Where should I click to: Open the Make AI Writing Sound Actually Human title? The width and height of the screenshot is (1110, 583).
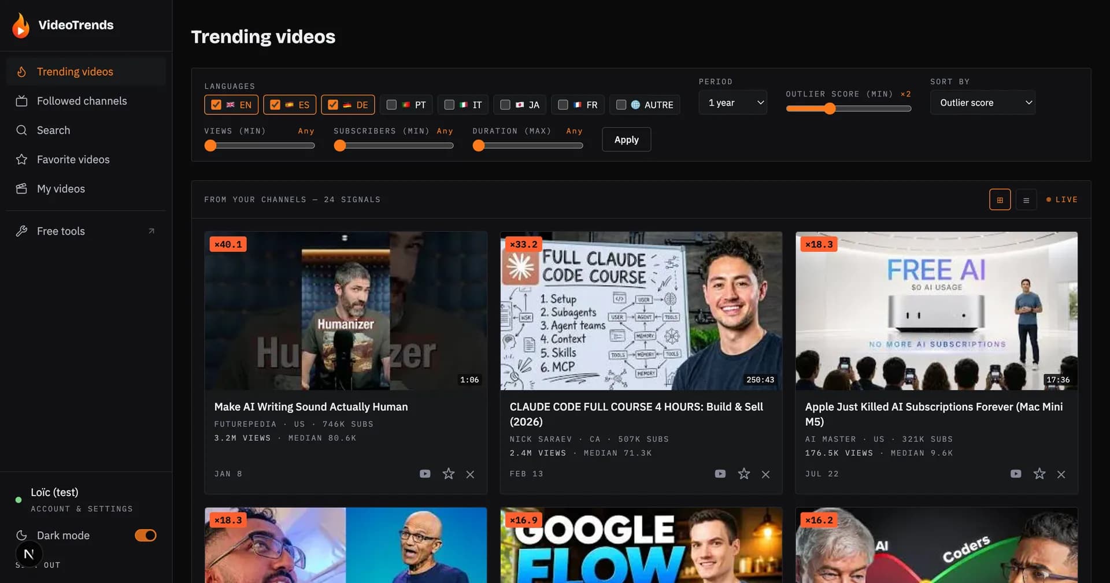[311, 407]
